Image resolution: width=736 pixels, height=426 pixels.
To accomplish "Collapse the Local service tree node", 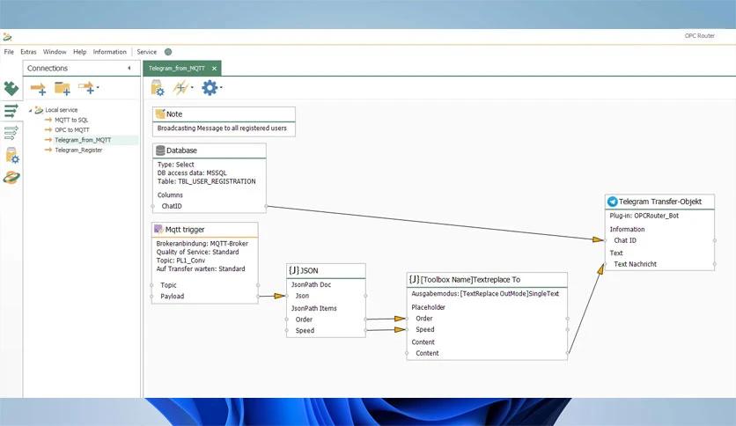I will [30, 110].
